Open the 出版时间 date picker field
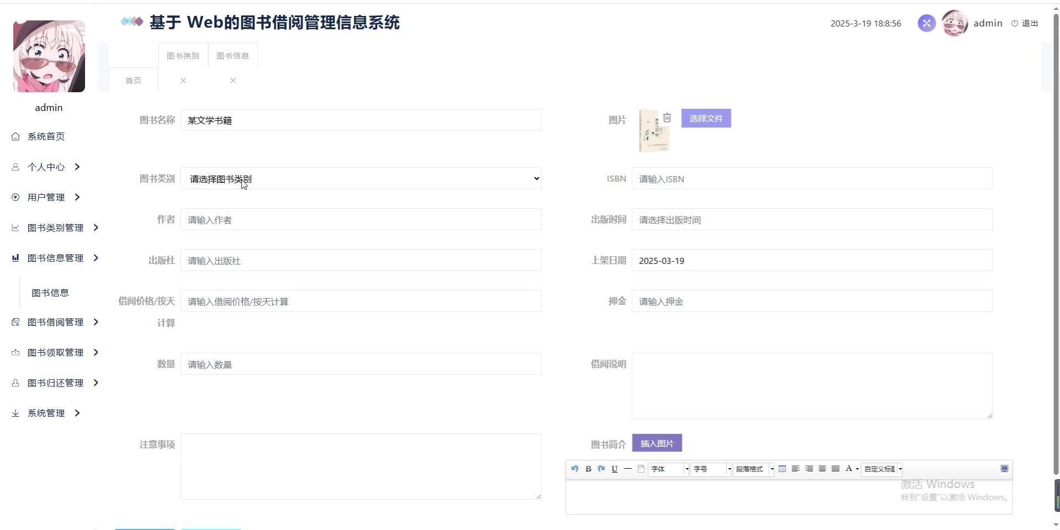The height and width of the screenshot is (530, 1060). (x=812, y=219)
